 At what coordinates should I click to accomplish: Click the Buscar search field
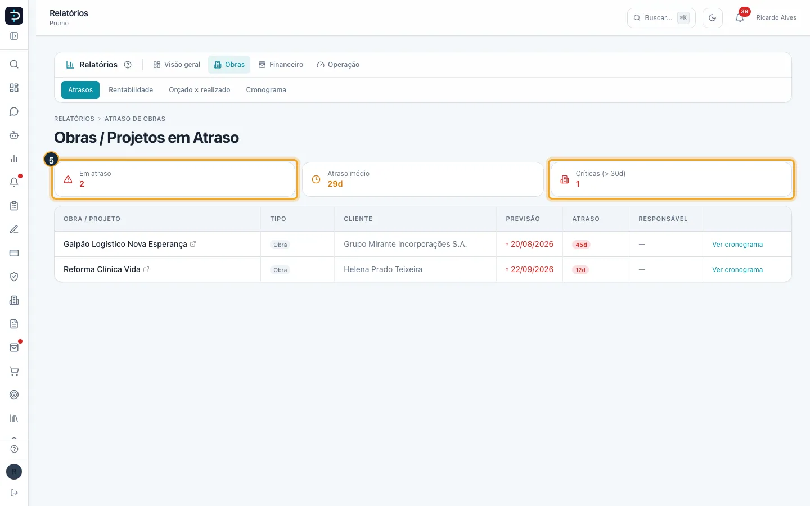(x=661, y=18)
